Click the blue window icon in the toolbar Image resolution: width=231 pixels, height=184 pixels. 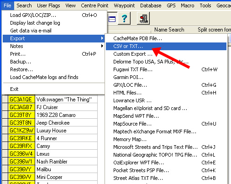coord(112,19)
